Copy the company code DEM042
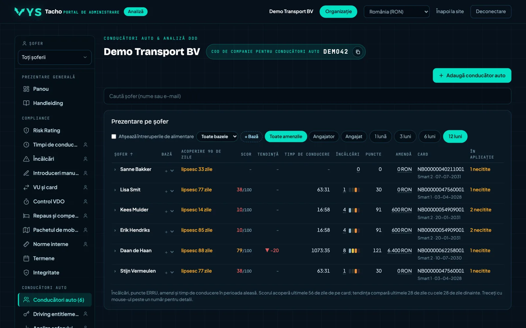The image size is (526, 328). click(358, 52)
